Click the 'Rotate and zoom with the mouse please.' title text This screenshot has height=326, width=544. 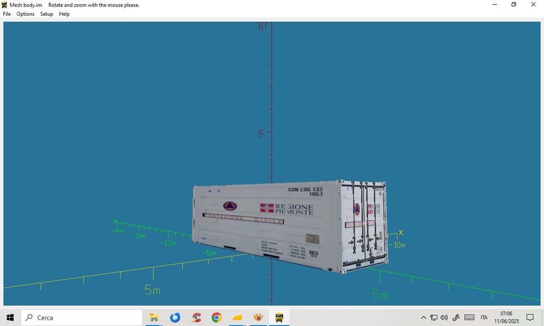pyautogui.click(x=94, y=5)
